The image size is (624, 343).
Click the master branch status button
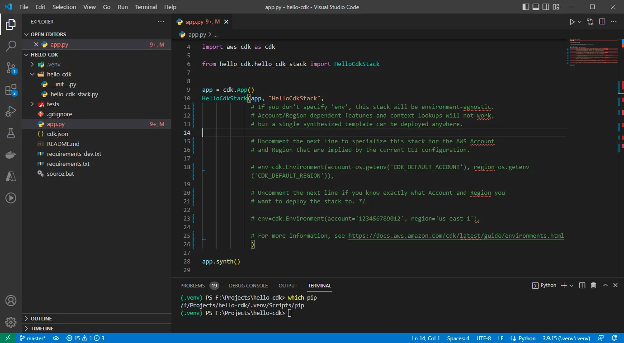(32, 338)
